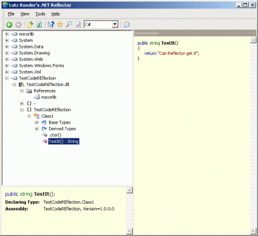Select the System.Windows.Forms tree entry
Viewport: 258px width, 236px height.
pyautogui.click(x=41, y=65)
